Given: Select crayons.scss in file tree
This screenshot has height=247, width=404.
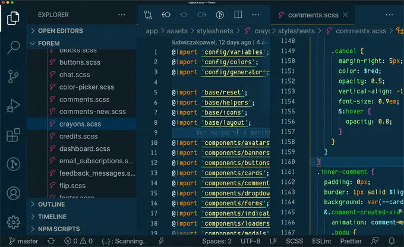Looking at the screenshot, I should pyautogui.click(x=81, y=124).
